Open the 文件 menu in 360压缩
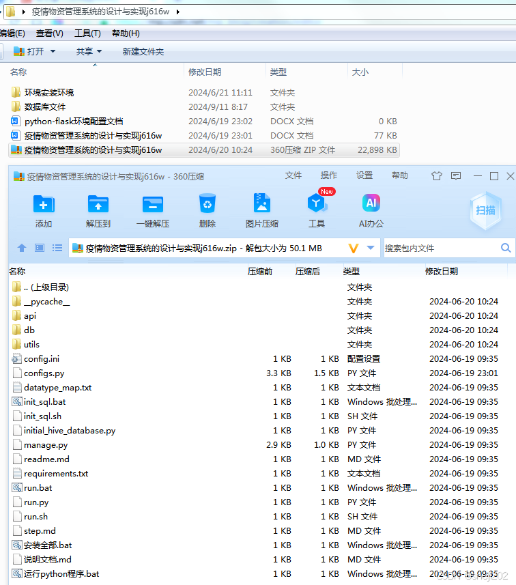Screen dimensions: 516x585 293,175
